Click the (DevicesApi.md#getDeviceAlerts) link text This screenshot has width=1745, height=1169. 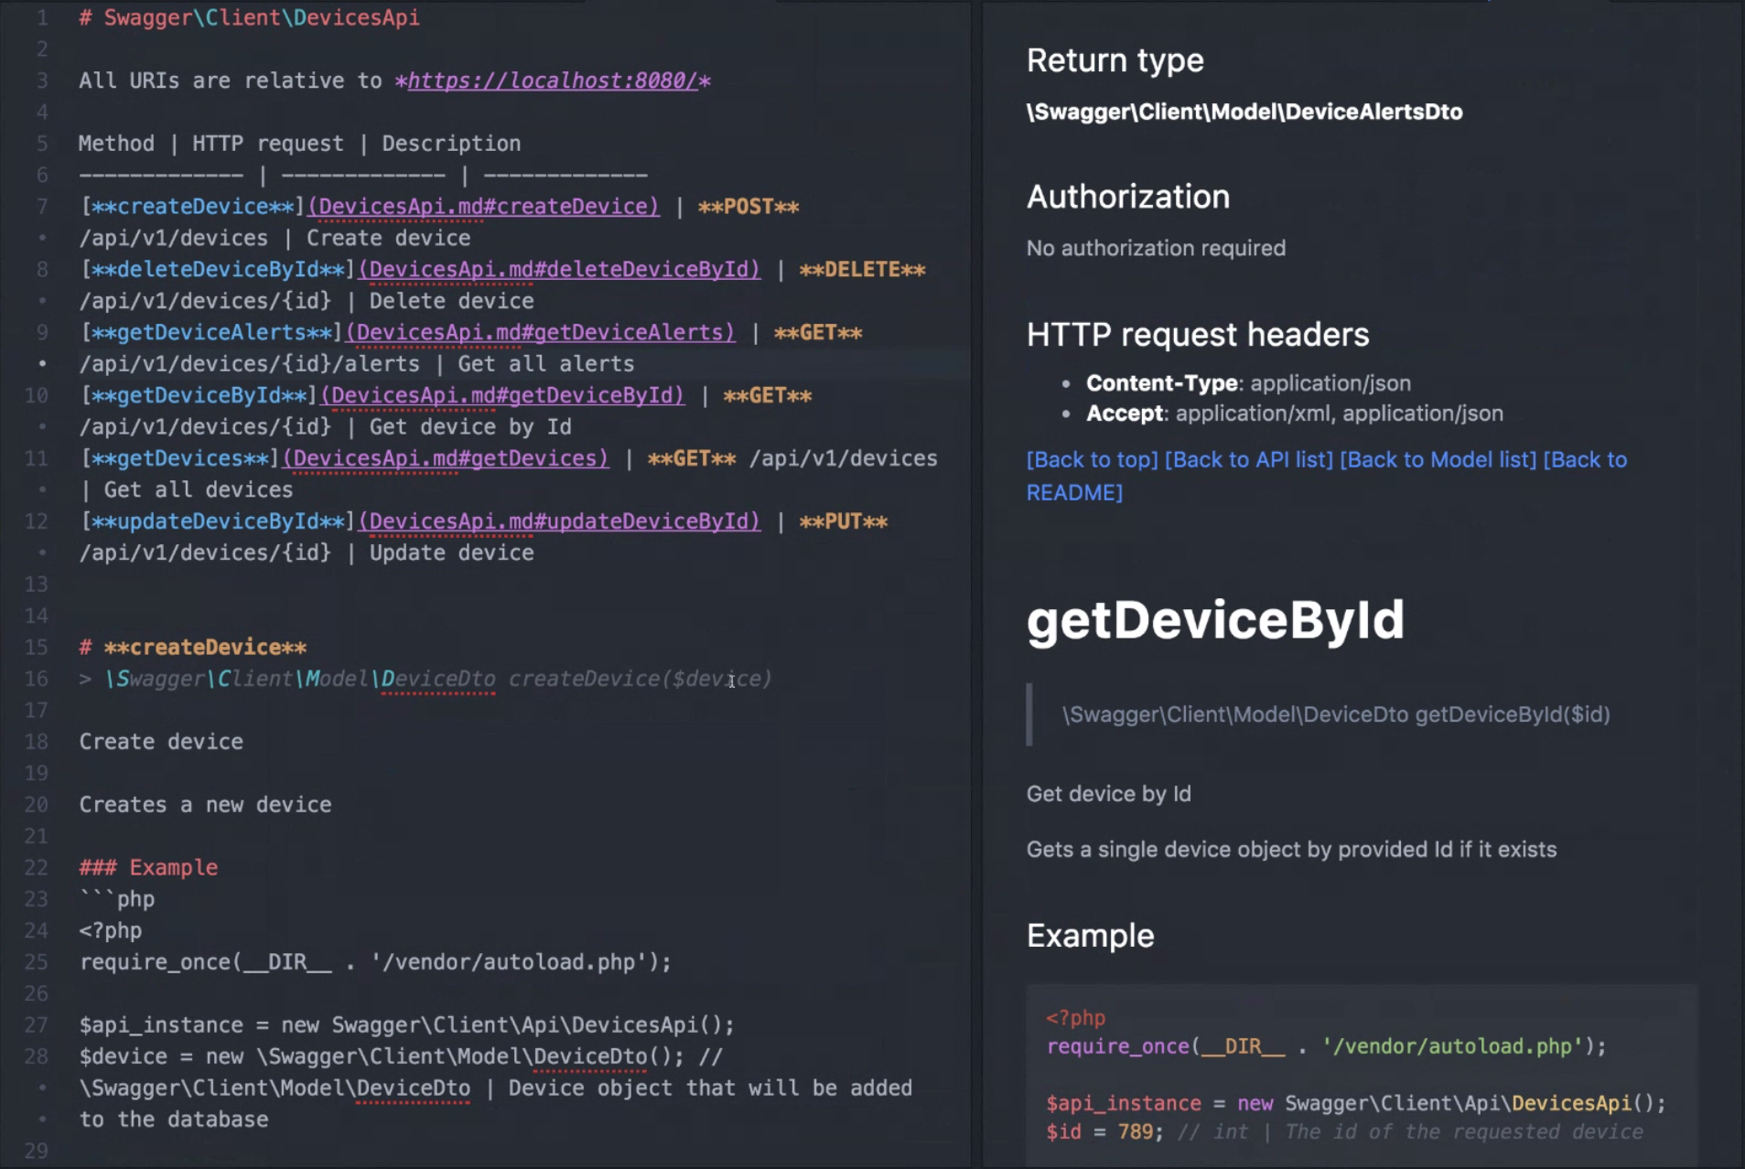point(540,333)
